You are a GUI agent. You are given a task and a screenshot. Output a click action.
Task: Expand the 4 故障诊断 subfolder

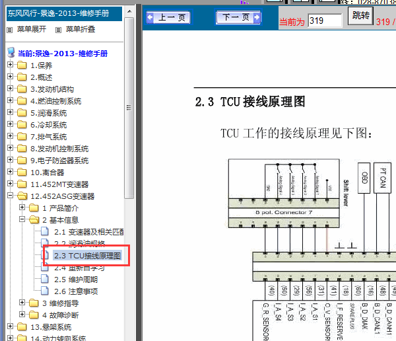tap(22, 314)
